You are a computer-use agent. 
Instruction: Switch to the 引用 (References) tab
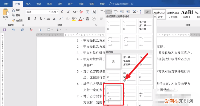coord(60,4)
